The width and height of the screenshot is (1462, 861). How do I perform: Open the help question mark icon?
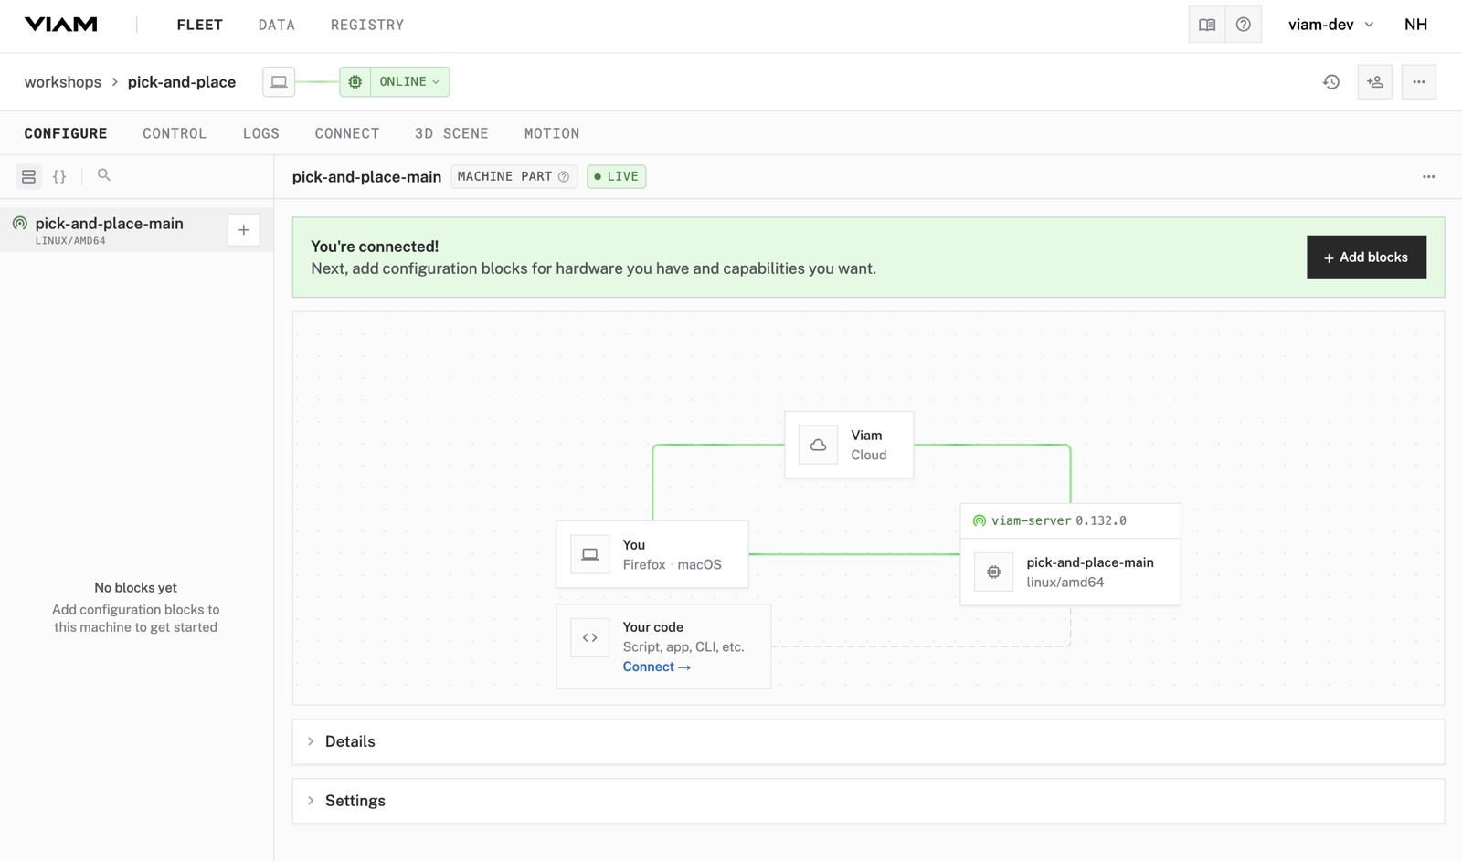click(x=1244, y=25)
